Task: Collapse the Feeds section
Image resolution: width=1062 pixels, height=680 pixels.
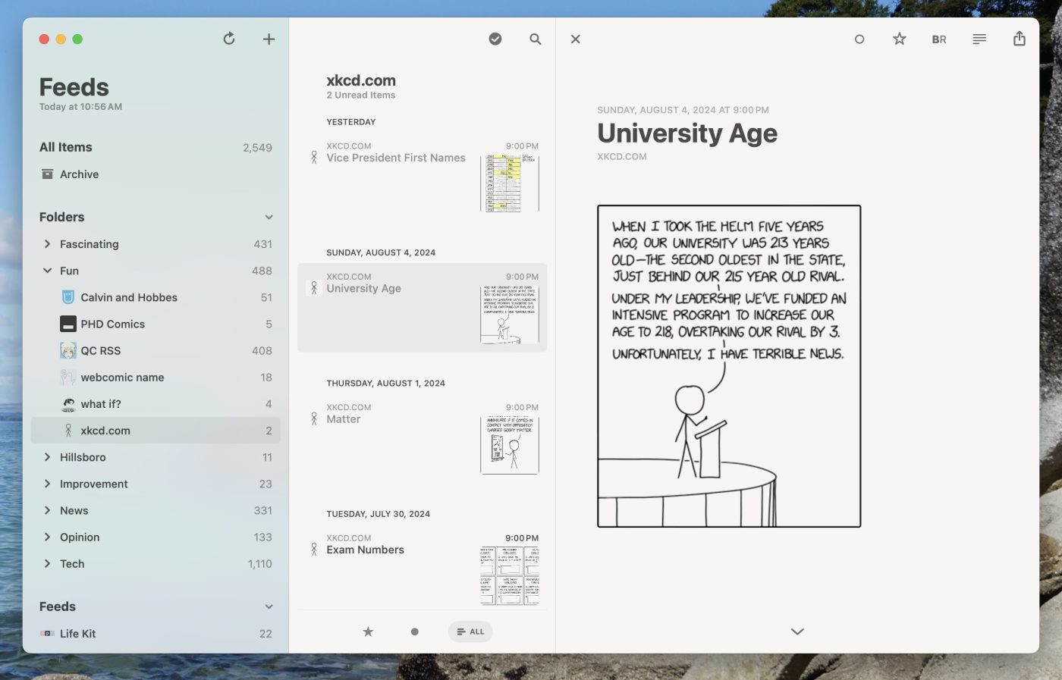Action: 269,607
